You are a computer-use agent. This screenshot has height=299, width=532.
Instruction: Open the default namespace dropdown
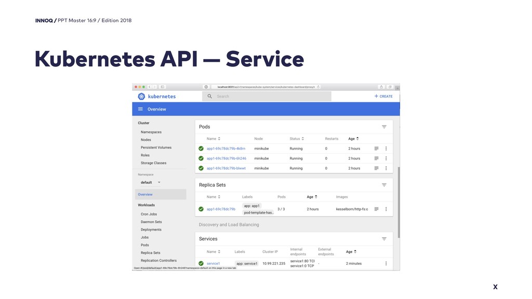(x=151, y=182)
